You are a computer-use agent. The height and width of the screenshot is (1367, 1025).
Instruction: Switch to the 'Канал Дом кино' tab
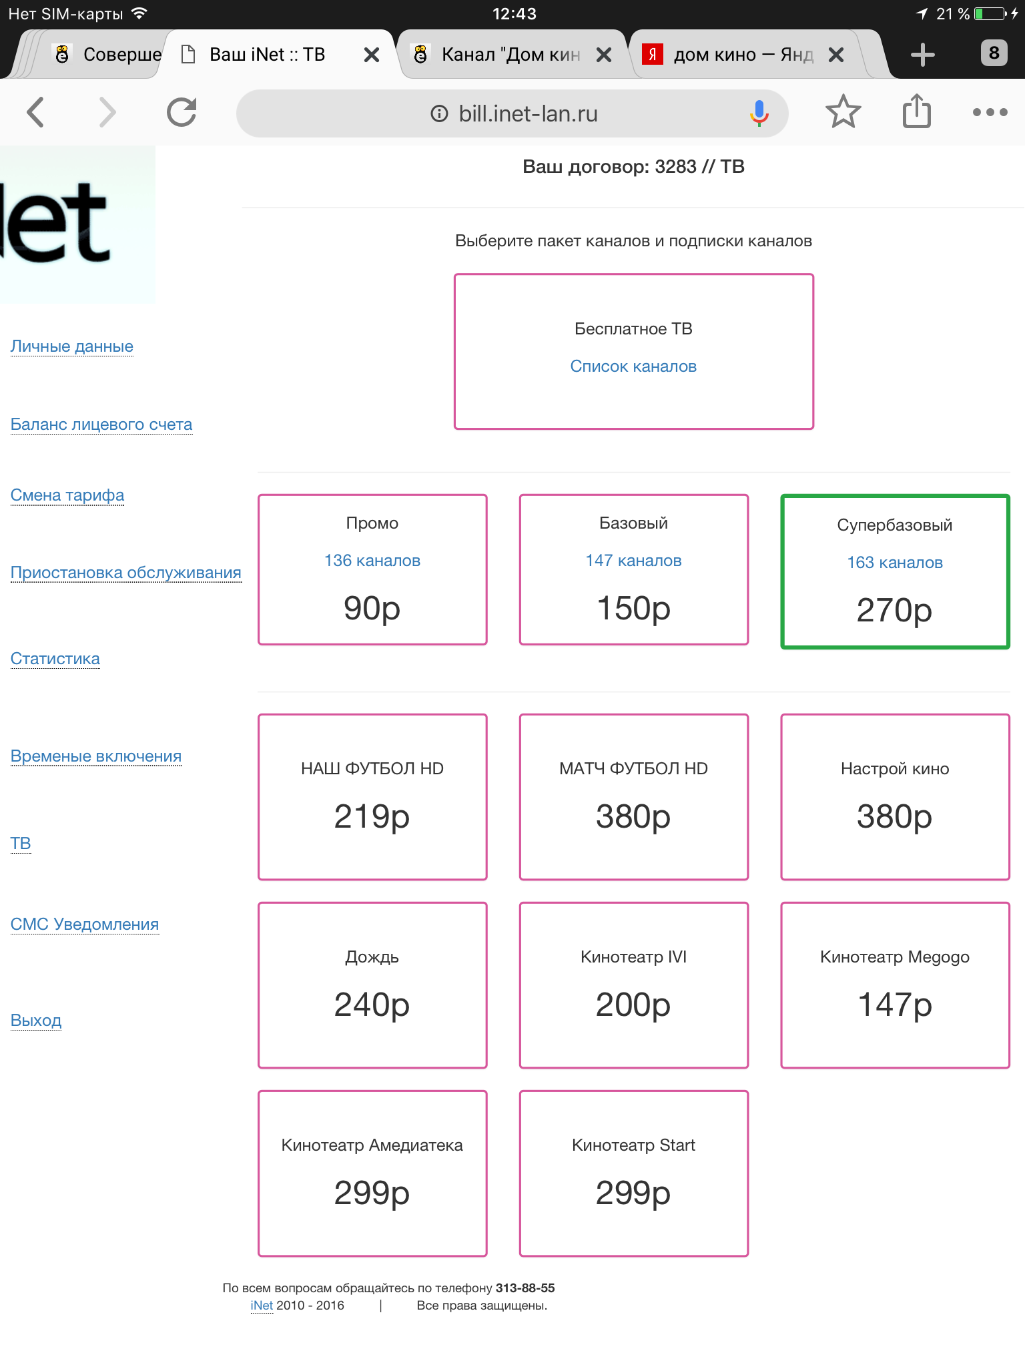click(499, 55)
